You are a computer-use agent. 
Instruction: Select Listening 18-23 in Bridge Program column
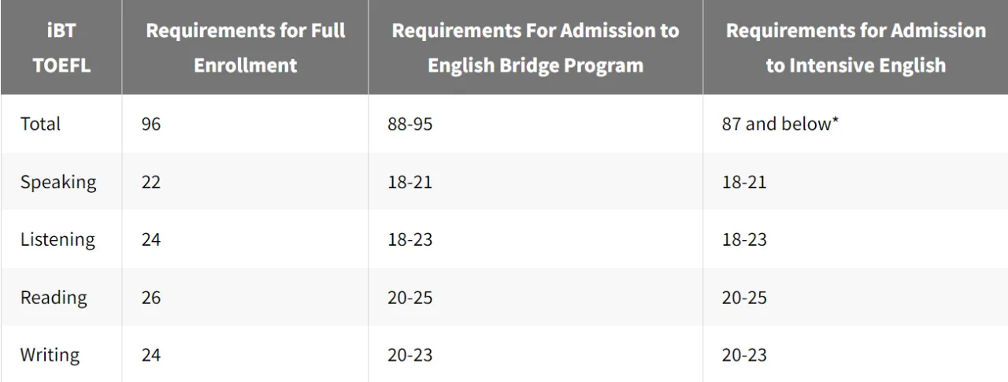pyautogui.click(x=409, y=239)
